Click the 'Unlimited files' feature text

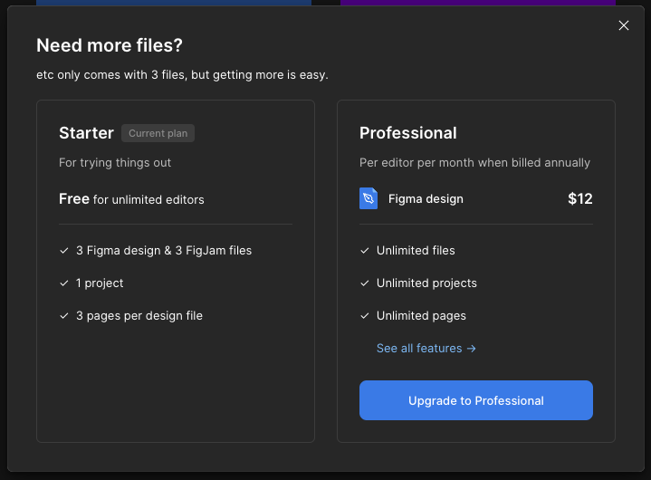pyautogui.click(x=416, y=250)
